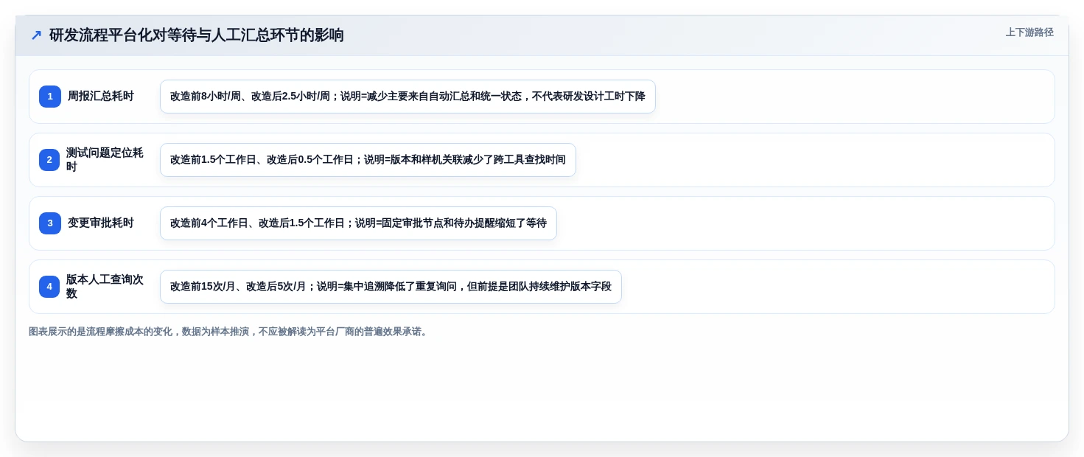This screenshot has height=457, width=1084.
Task: Click the arrow icon beside the chart title
Action: pyautogui.click(x=36, y=35)
